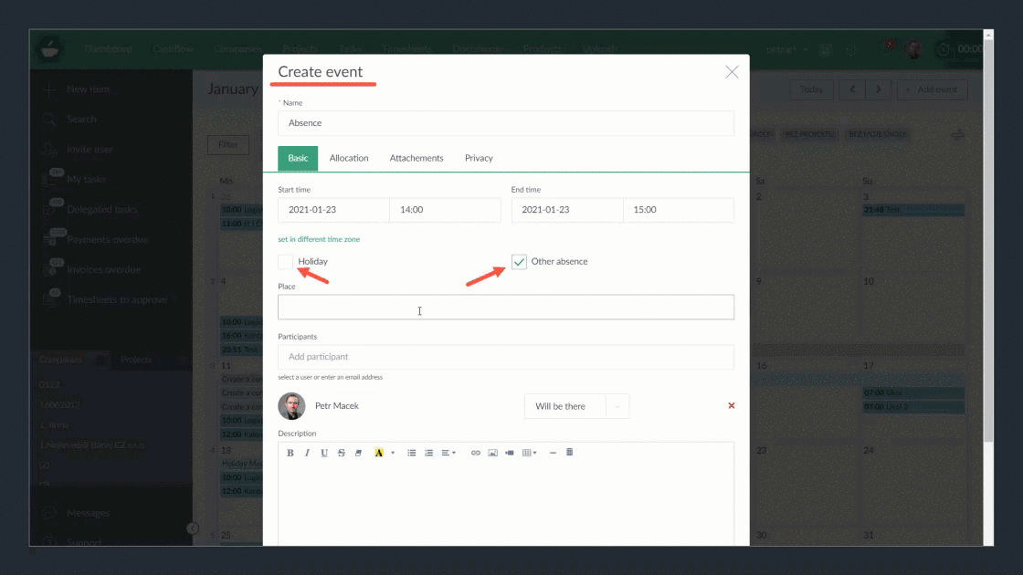
Task: Insert a bulleted list in description
Action: click(412, 453)
